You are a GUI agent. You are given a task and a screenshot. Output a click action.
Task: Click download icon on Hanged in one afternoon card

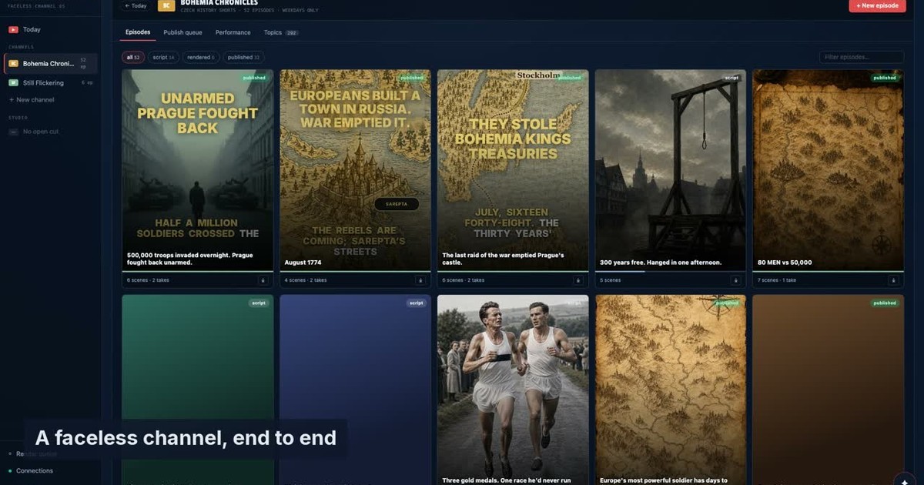click(736, 280)
